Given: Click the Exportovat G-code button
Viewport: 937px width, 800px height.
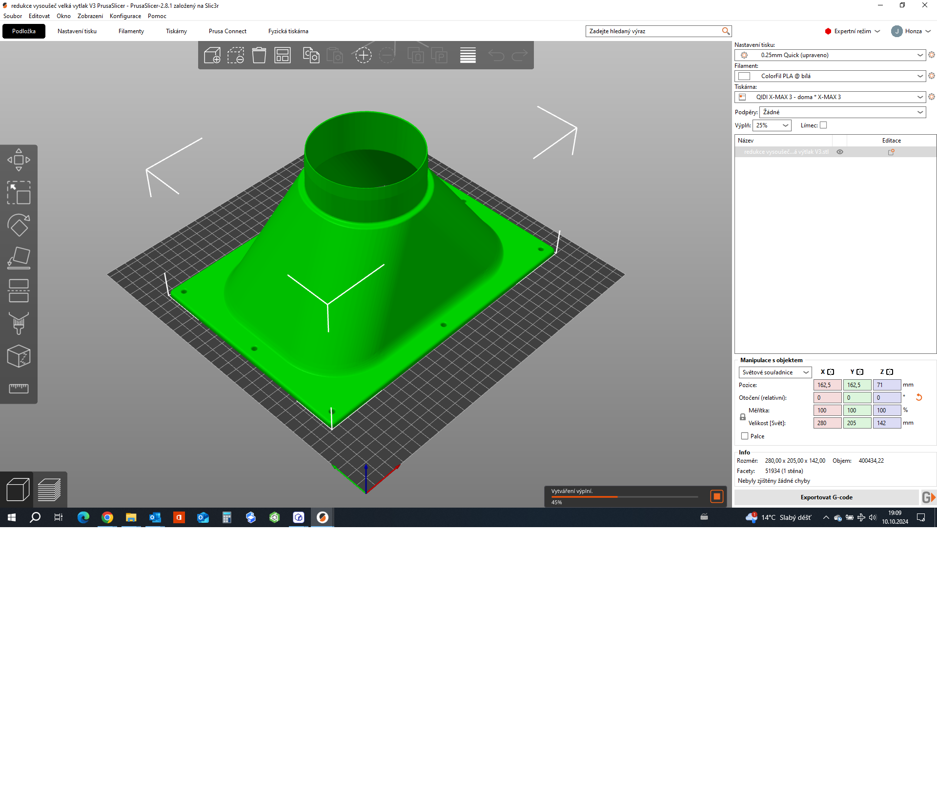Looking at the screenshot, I should tap(826, 497).
